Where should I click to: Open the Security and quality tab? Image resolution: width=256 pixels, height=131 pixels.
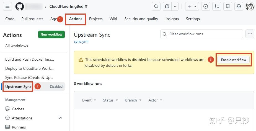(x=141, y=19)
